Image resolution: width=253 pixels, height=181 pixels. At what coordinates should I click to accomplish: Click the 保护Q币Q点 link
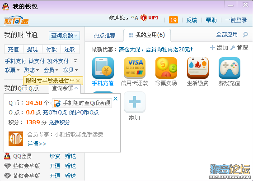point(84,113)
